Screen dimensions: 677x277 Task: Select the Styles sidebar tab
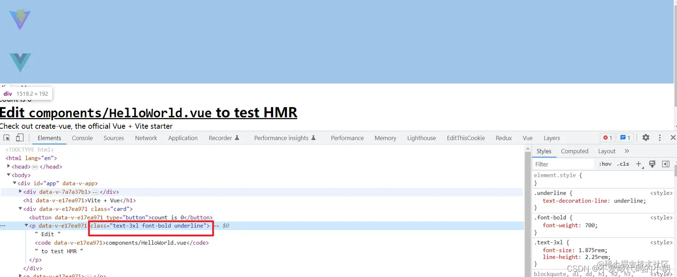click(x=544, y=151)
